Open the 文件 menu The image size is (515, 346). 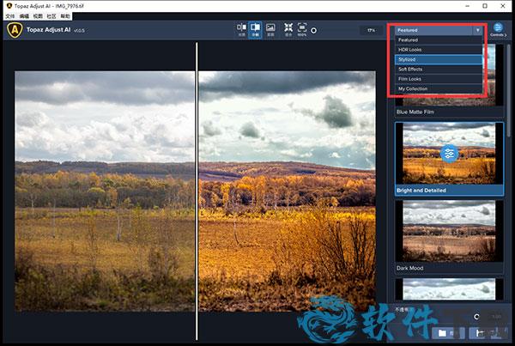[10, 15]
